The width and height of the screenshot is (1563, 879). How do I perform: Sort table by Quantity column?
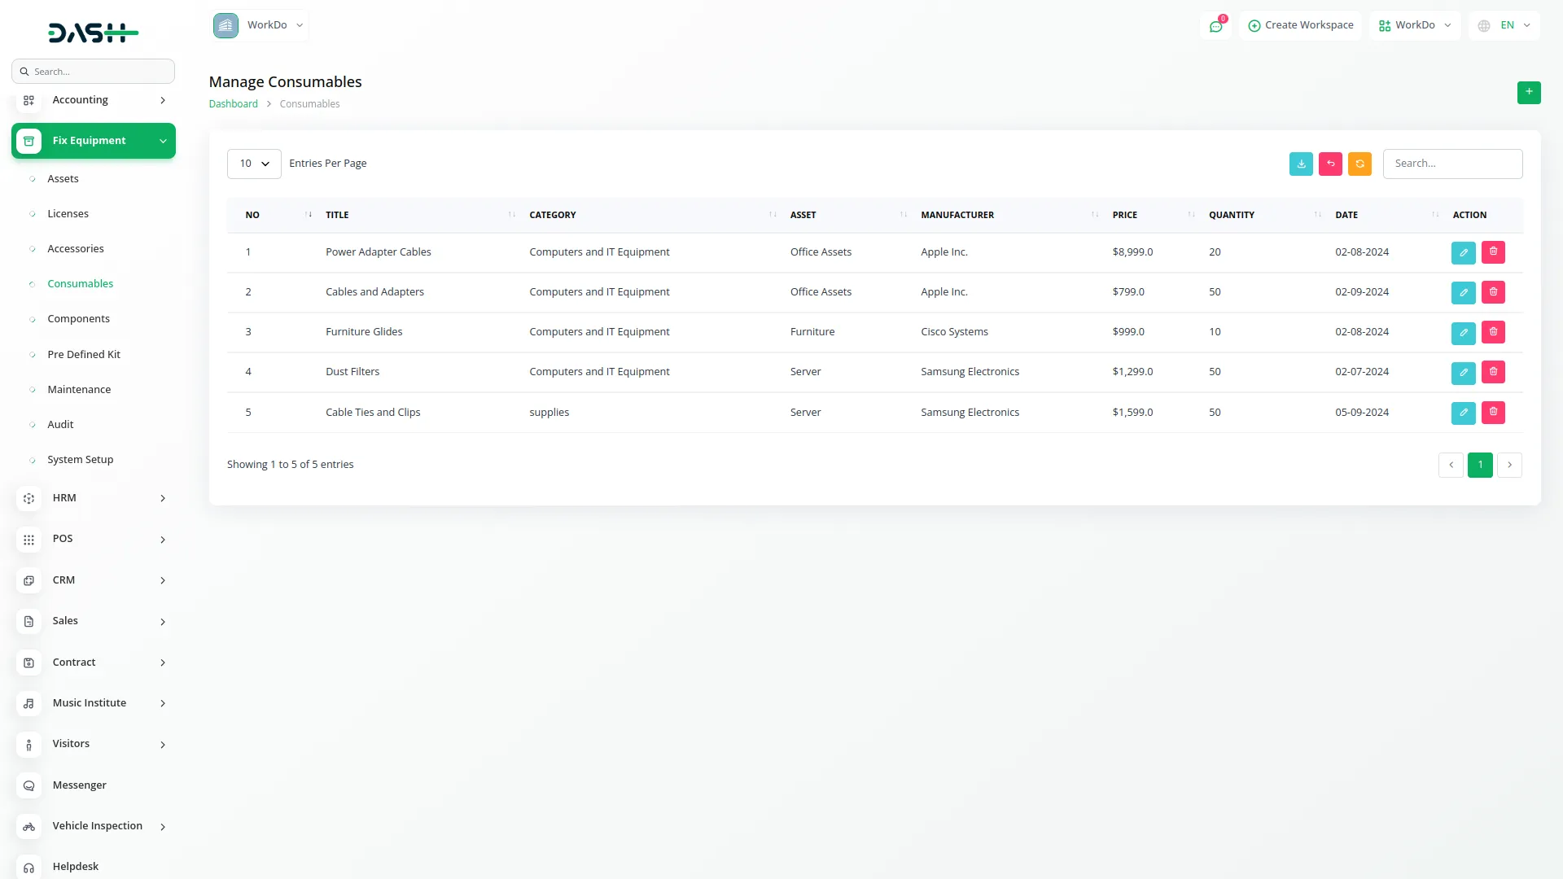pyautogui.click(x=1231, y=215)
